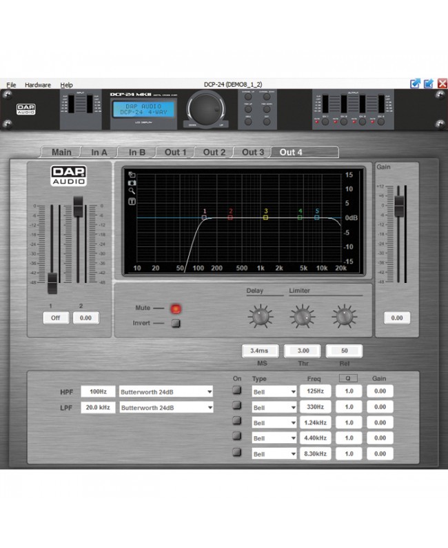Switch to the Out 1 tab
This screenshot has height=548, width=448.
176,153
